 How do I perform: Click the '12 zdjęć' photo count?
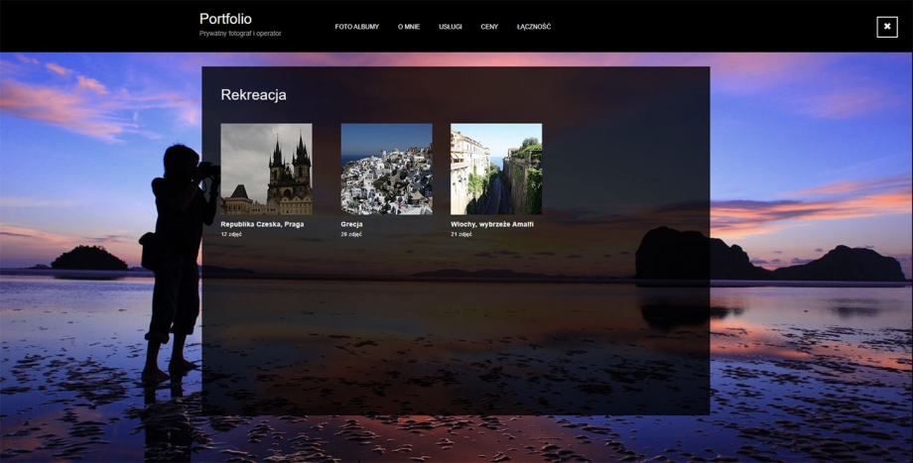(x=230, y=235)
